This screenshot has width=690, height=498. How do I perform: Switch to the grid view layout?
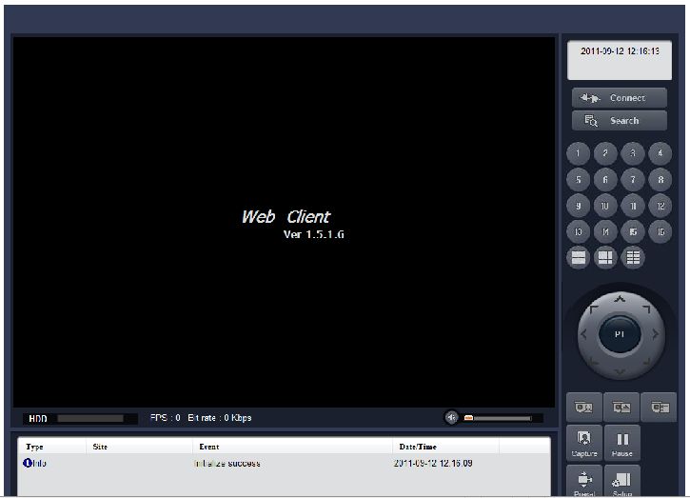pyautogui.click(x=633, y=258)
